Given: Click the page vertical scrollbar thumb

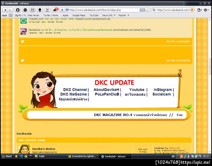Looking at the screenshot, I should coord(210,67).
